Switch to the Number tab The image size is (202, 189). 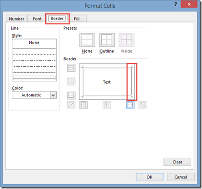coord(17,19)
